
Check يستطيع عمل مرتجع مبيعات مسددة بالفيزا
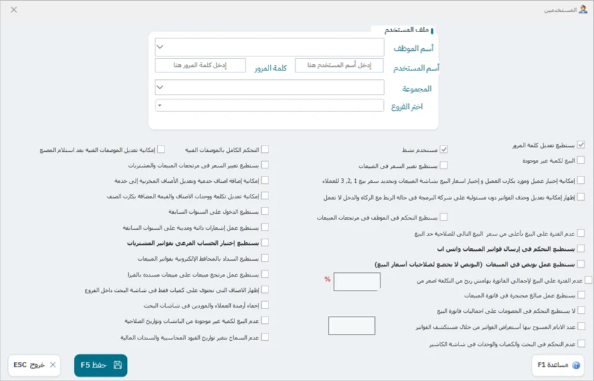[265, 274]
